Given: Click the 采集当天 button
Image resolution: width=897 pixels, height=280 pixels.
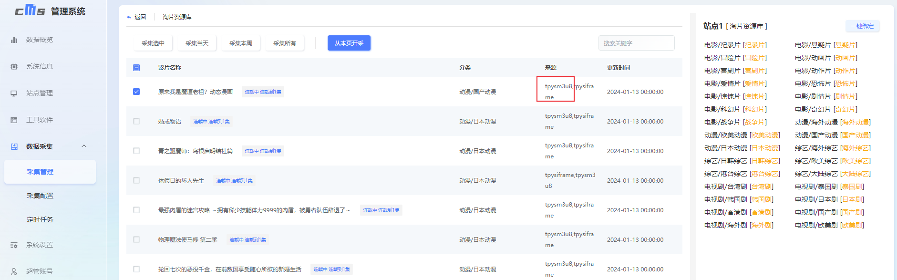Looking at the screenshot, I should pos(197,43).
